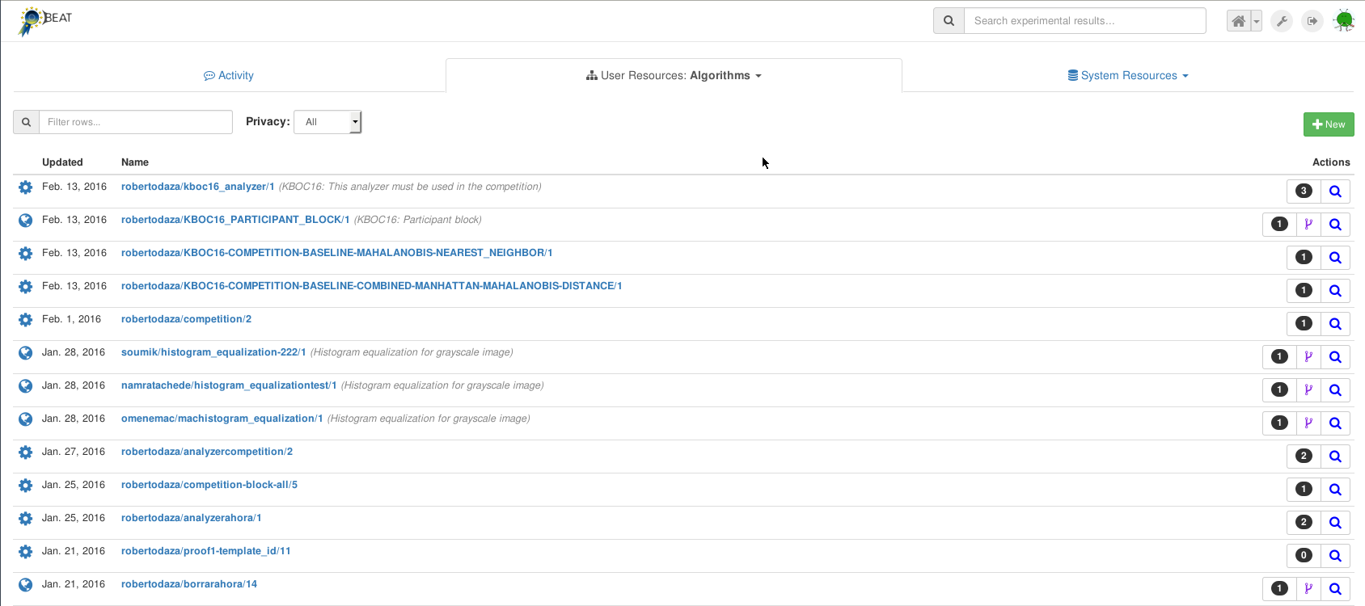Click the green New button

click(1329, 124)
